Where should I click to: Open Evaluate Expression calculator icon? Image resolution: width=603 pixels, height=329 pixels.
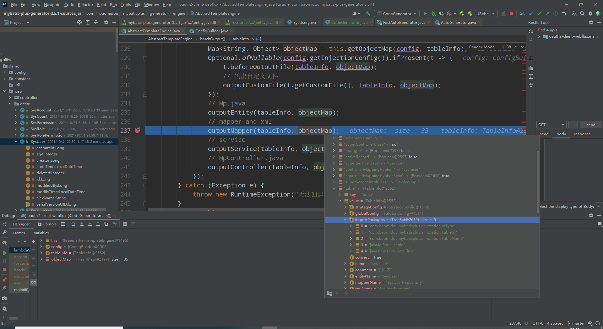(x=125, y=224)
